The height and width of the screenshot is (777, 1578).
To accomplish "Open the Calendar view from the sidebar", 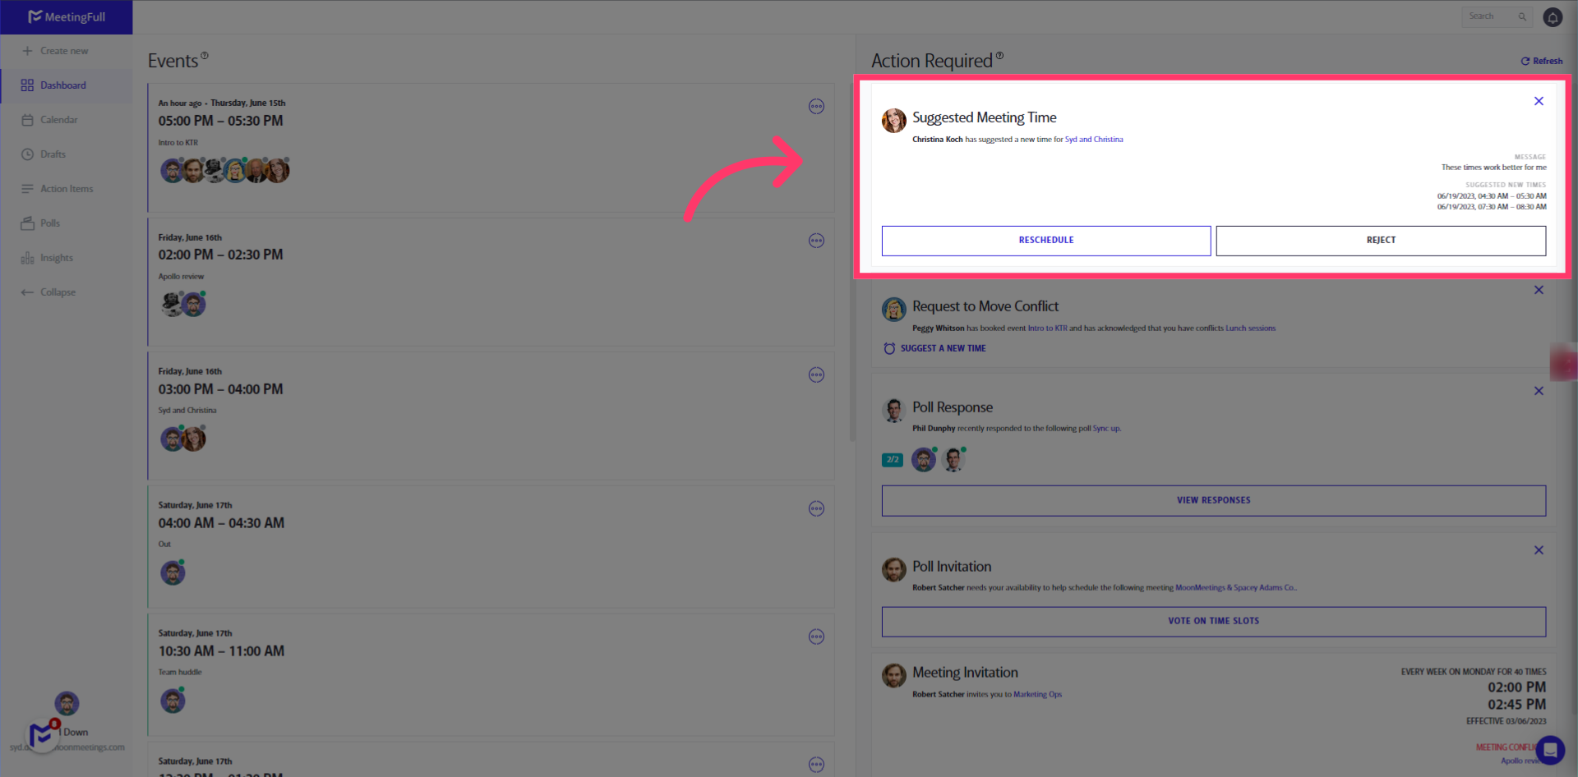I will pyautogui.click(x=58, y=119).
